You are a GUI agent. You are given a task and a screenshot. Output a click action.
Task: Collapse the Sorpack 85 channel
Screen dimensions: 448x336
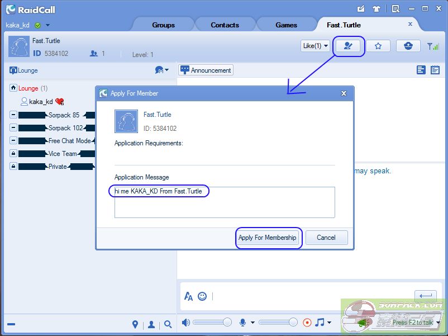(x=13, y=115)
